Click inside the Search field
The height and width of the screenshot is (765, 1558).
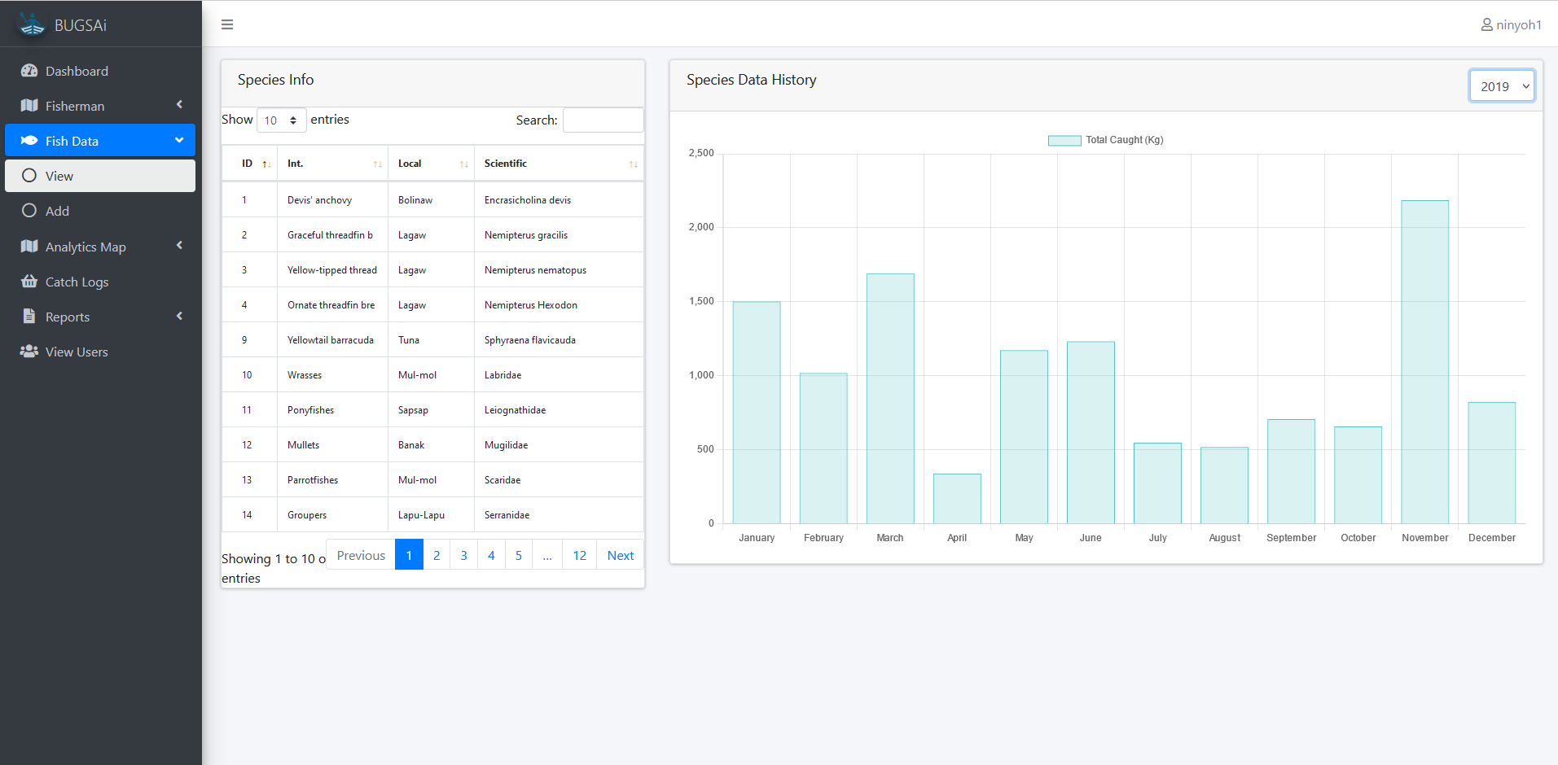pos(603,120)
